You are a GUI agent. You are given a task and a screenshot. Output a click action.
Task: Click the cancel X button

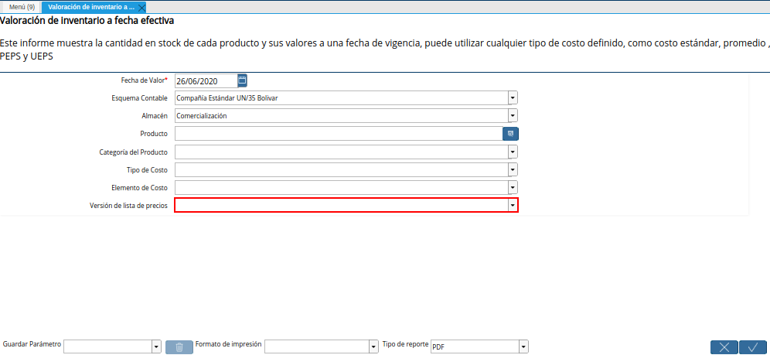click(724, 347)
